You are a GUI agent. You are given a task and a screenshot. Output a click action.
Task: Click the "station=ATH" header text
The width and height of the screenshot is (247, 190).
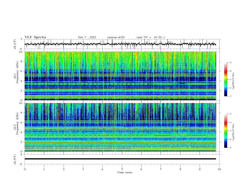point(116,37)
